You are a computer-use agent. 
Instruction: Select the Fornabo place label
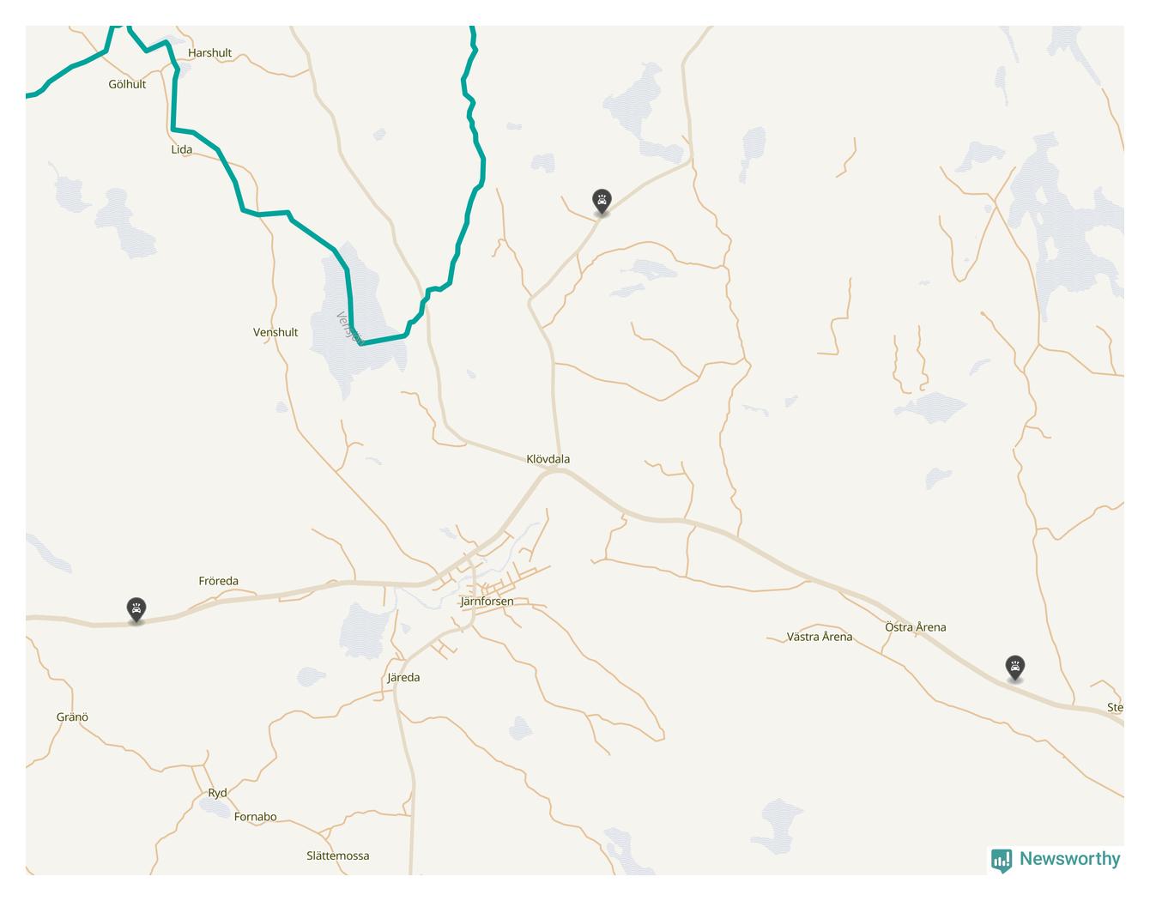point(256,817)
